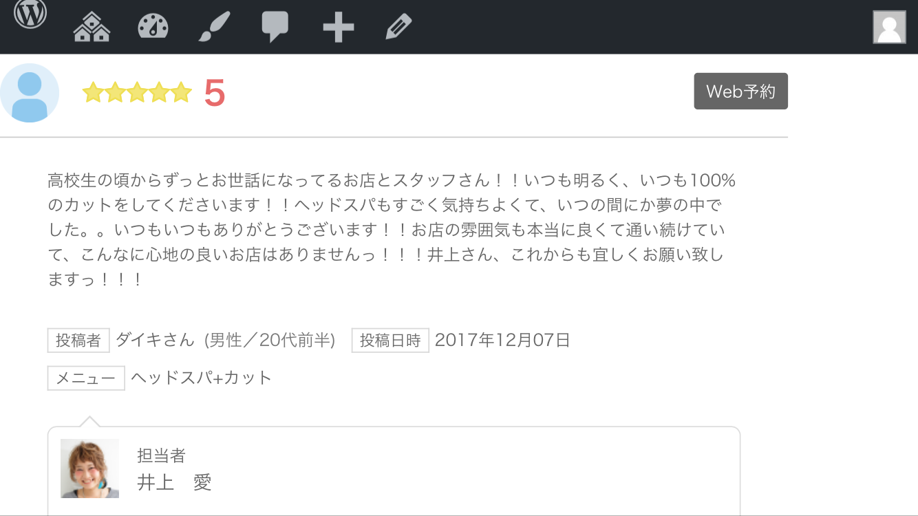Open the user account avatar in the admin bar
This screenshot has width=918, height=516.
[x=889, y=28]
